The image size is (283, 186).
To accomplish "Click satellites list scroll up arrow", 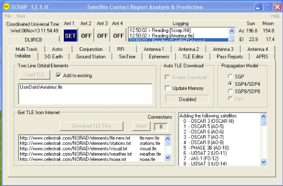I will pyautogui.click(x=263, y=117).
